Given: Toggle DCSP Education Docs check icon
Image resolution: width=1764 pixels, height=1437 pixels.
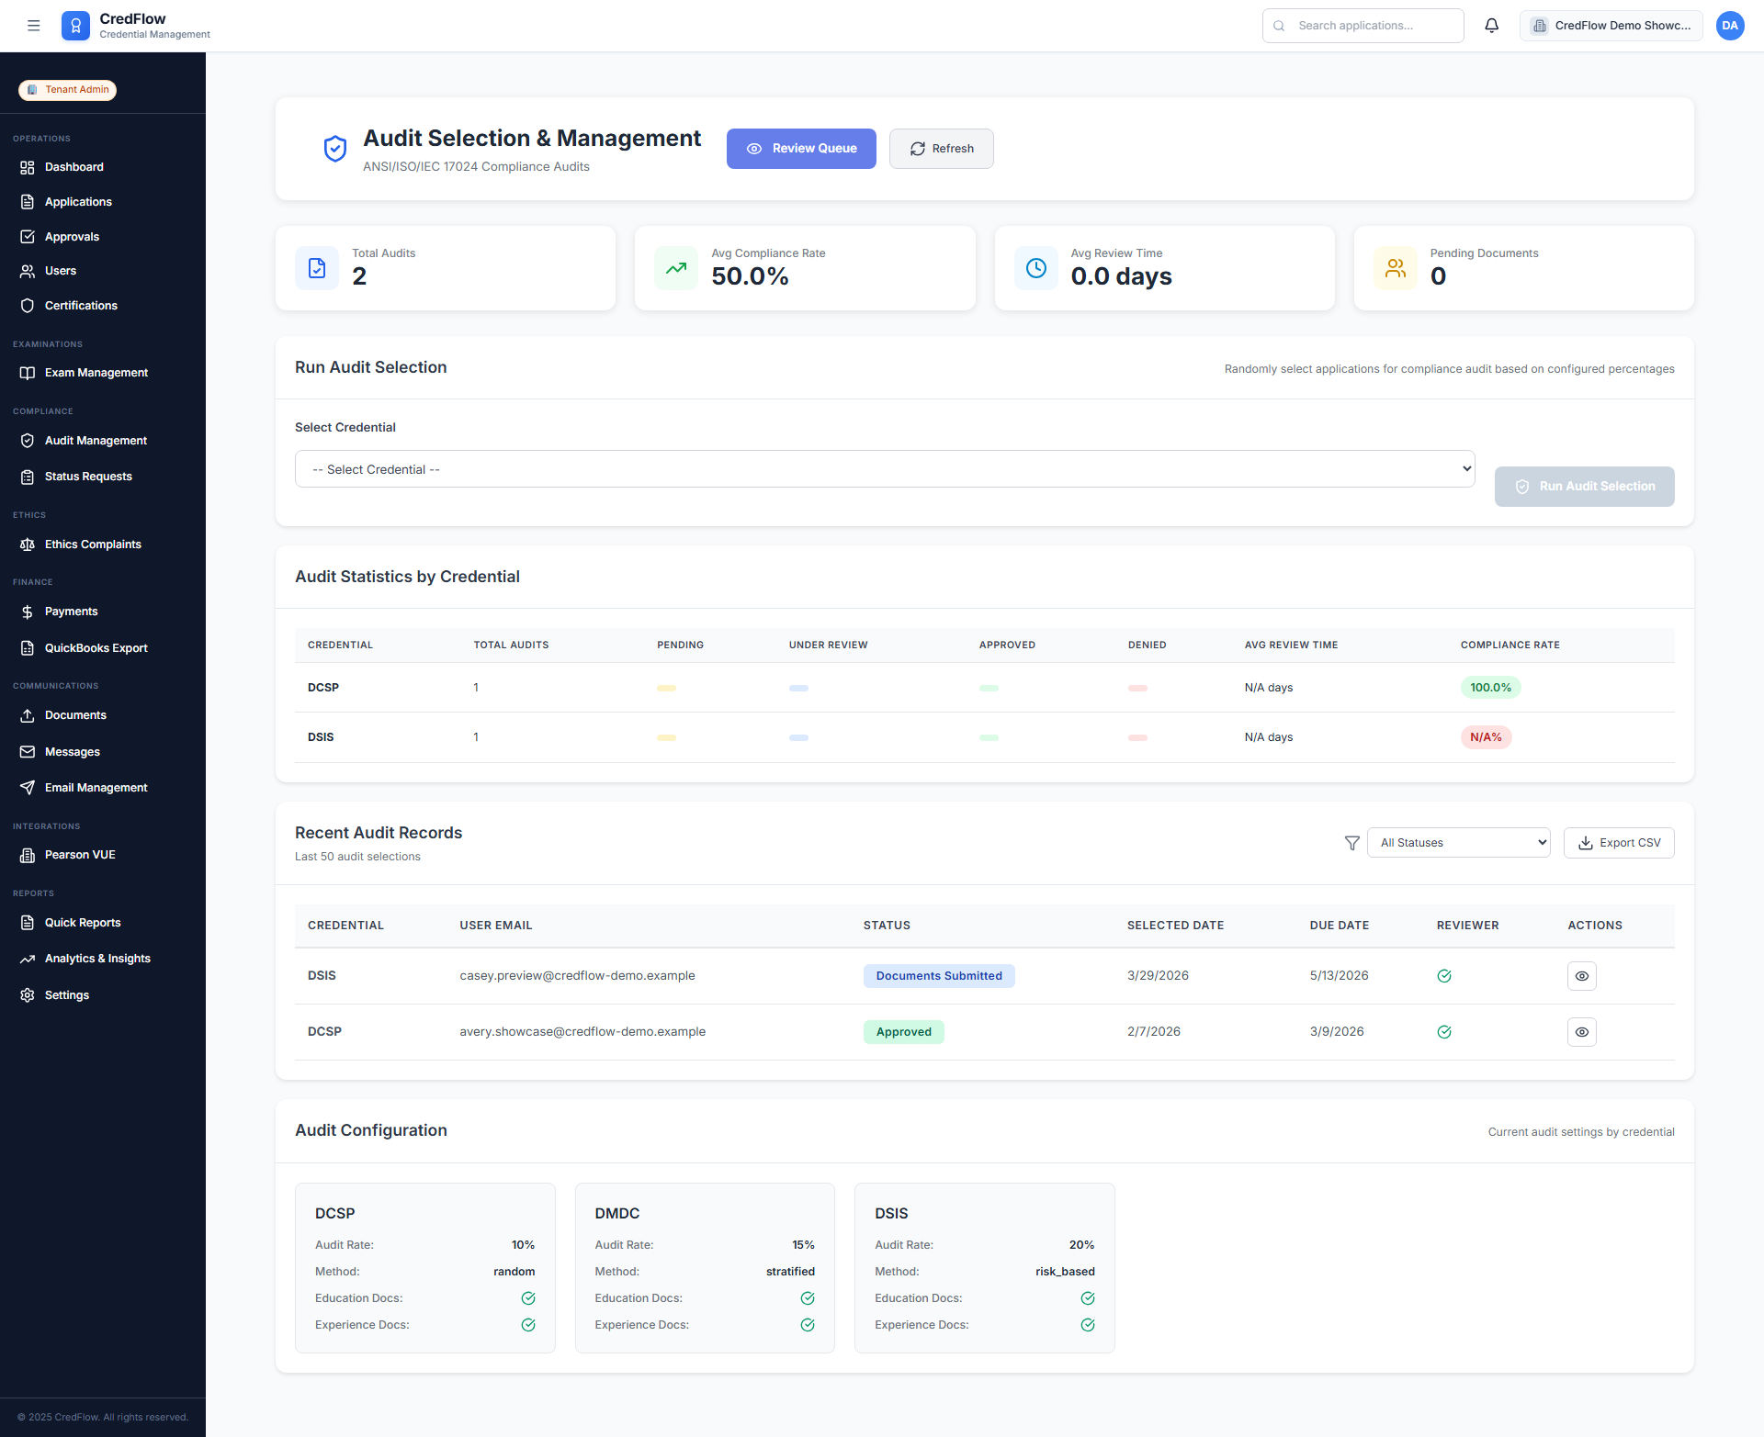Looking at the screenshot, I should [x=528, y=1298].
